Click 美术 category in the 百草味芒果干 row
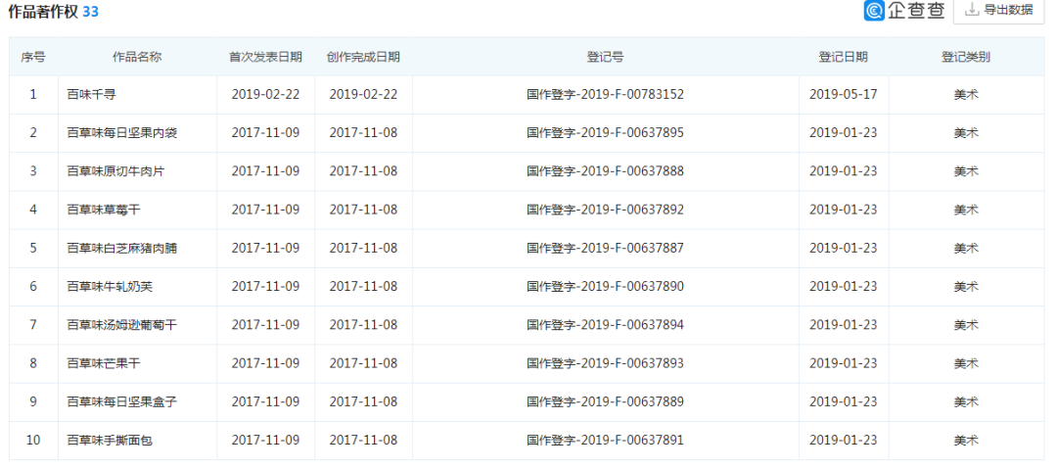 966,363
